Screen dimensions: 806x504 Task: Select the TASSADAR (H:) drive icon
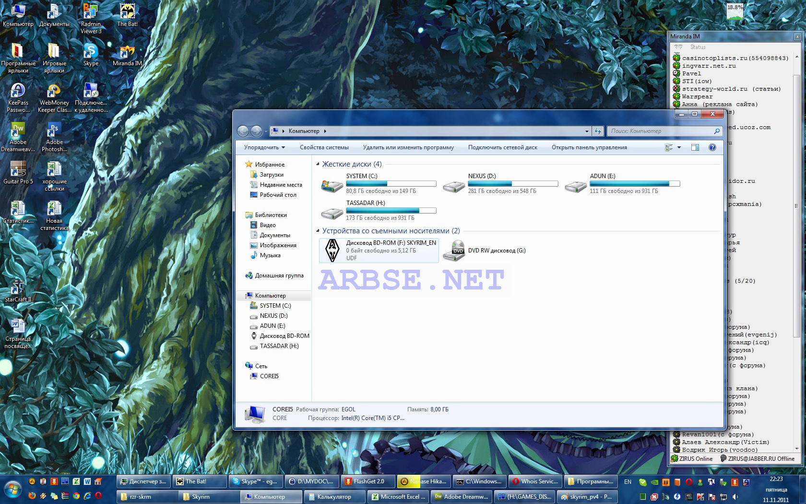tap(332, 213)
